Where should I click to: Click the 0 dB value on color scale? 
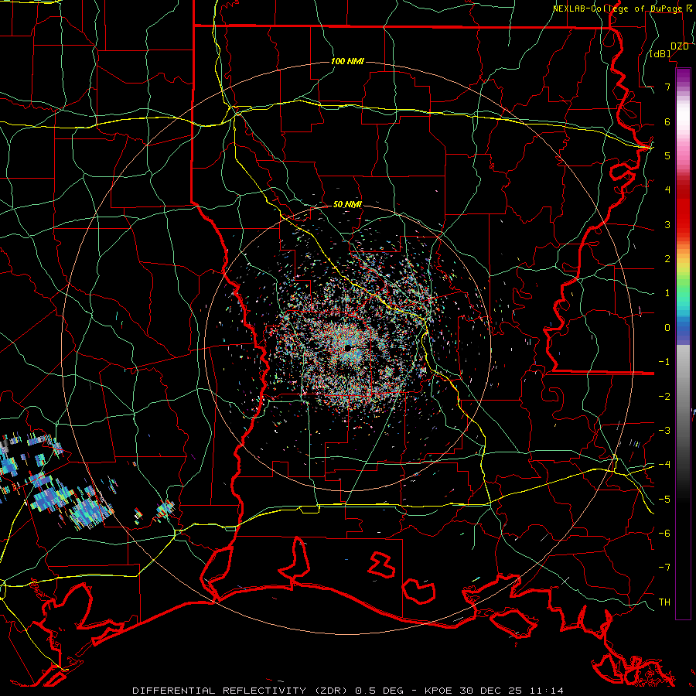coord(667,328)
